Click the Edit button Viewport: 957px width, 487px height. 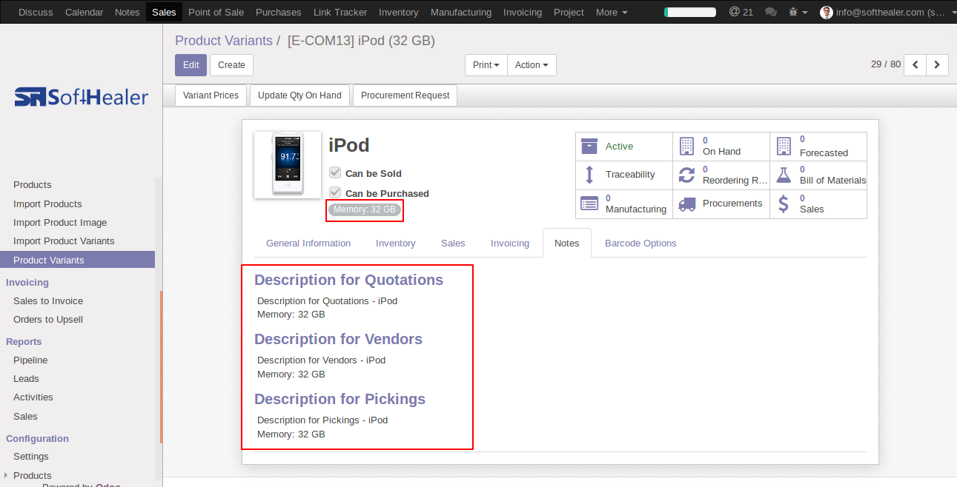[x=191, y=65]
